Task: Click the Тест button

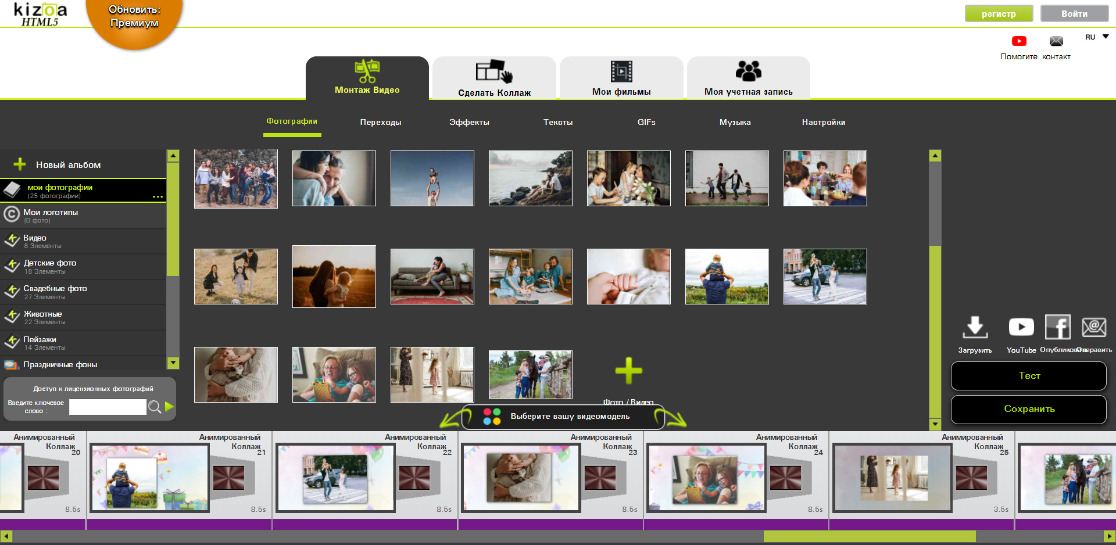Action: point(1029,376)
